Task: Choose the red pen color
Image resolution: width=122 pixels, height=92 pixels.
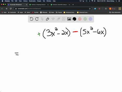Action: 80,19
